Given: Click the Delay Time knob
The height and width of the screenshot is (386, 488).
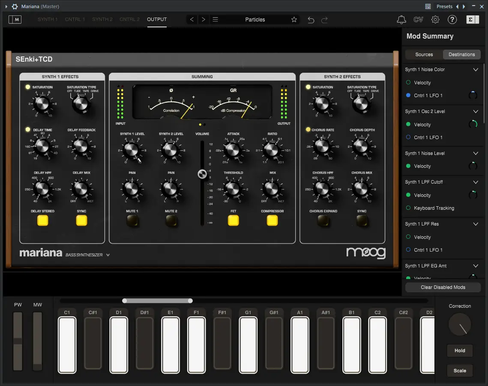Looking at the screenshot, I should (x=42, y=146).
